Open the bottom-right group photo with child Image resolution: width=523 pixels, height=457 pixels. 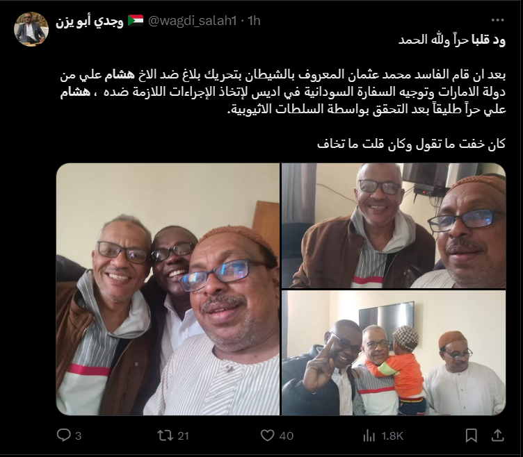[x=394, y=353]
